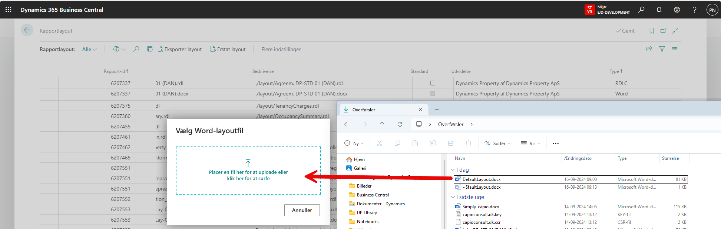The height and width of the screenshot is (229, 721).
Task: Click the Explorer up-one-level arrow
Action: [382, 124]
